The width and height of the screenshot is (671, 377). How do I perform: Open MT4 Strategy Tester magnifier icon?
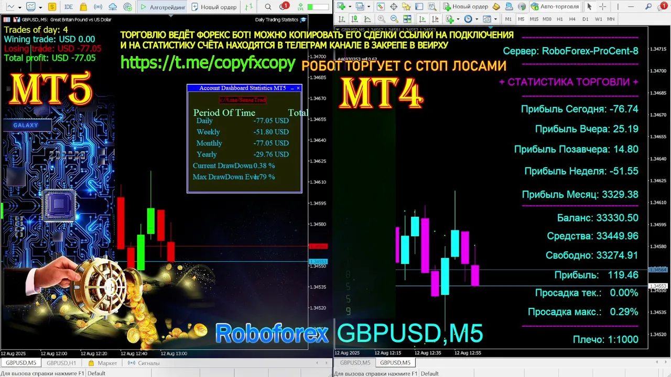[x=432, y=6]
